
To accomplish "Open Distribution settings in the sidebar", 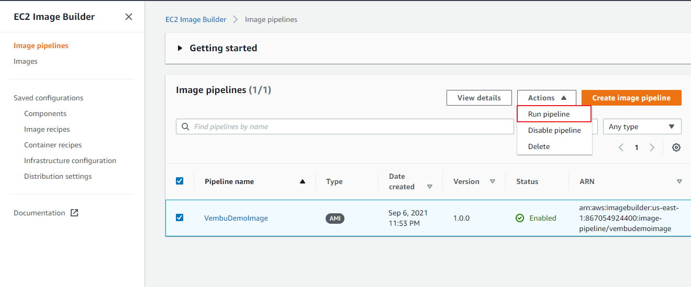I will 58,176.
